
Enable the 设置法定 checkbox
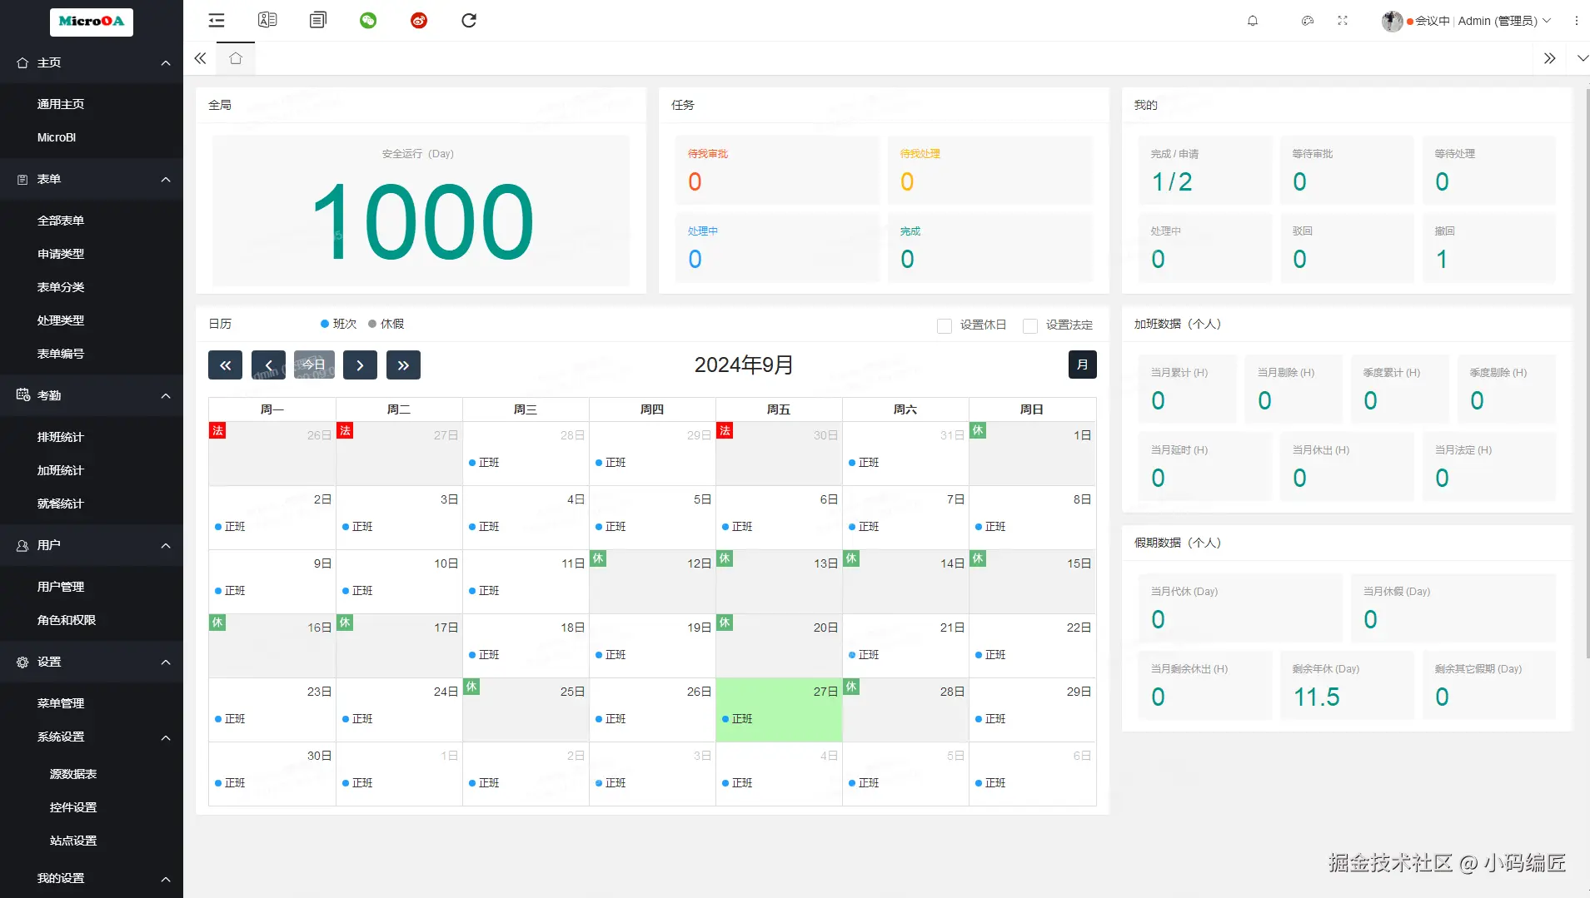click(x=1030, y=325)
